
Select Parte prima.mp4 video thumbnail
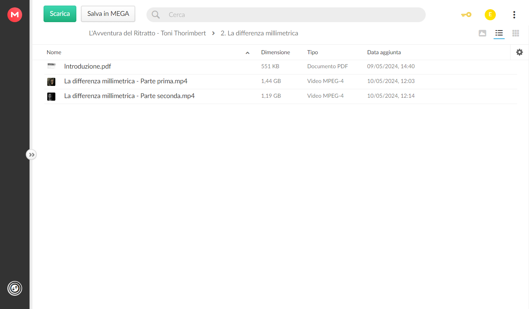(x=51, y=82)
